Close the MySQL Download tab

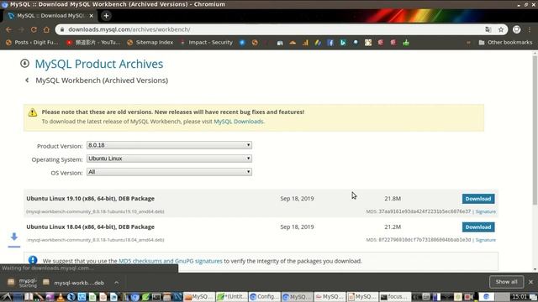tap(92, 16)
